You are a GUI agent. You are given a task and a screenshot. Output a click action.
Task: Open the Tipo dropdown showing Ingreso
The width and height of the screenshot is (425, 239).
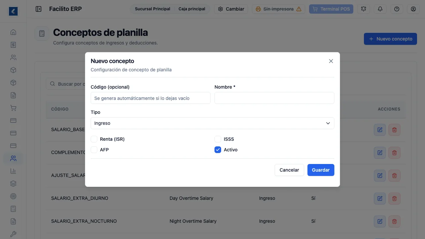click(212, 123)
